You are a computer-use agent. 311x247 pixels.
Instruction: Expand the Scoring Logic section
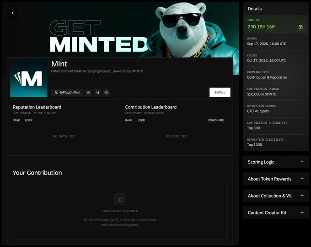click(x=276, y=162)
